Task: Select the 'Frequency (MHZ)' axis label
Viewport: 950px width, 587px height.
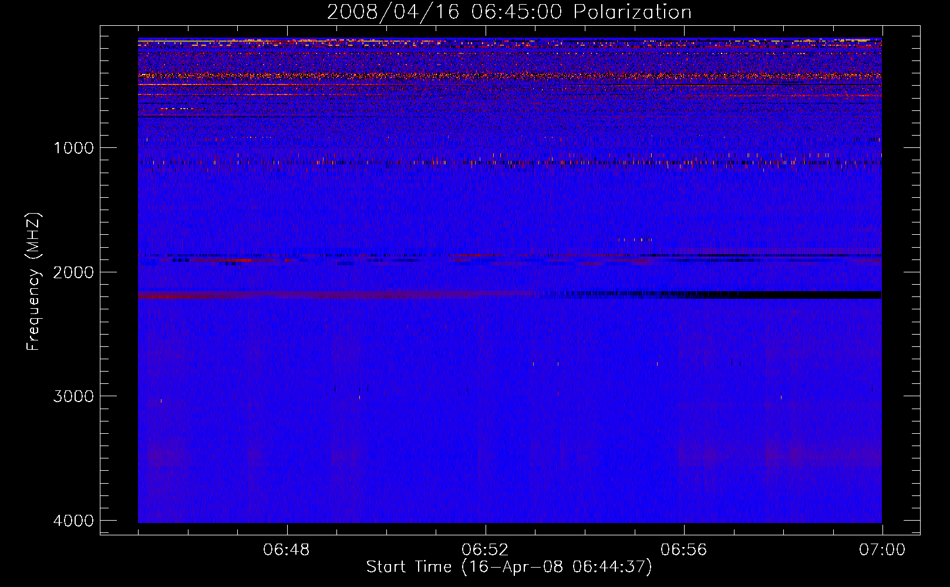Action: tap(34, 282)
